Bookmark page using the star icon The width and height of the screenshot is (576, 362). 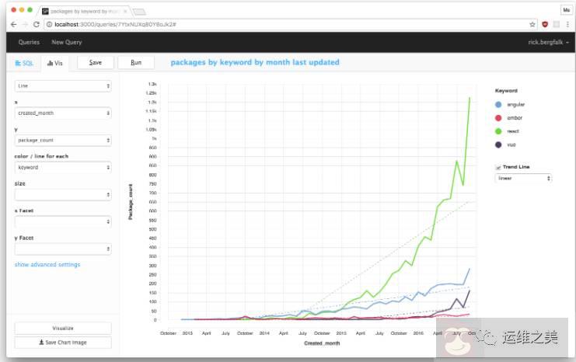tap(532, 25)
